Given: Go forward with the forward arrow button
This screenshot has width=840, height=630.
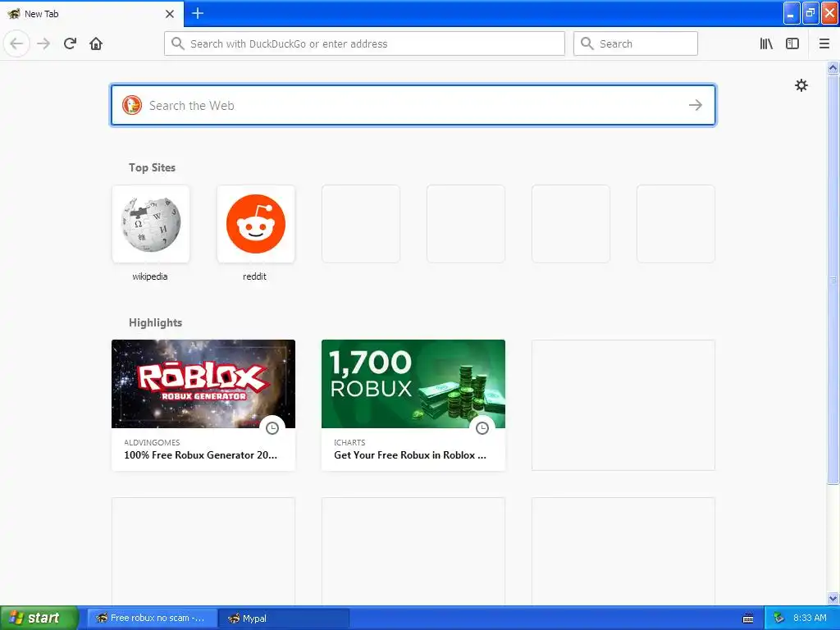Looking at the screenshot, I should (x=43, y=43).
